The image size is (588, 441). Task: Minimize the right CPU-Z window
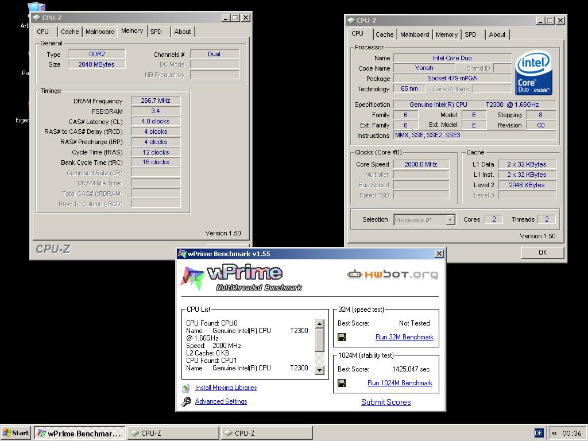click(540, 21)
